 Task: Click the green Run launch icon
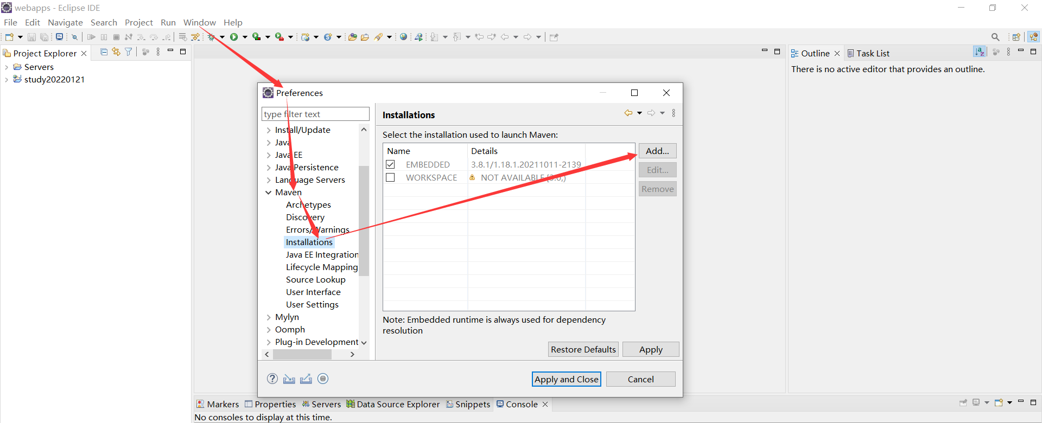(234, 37)
